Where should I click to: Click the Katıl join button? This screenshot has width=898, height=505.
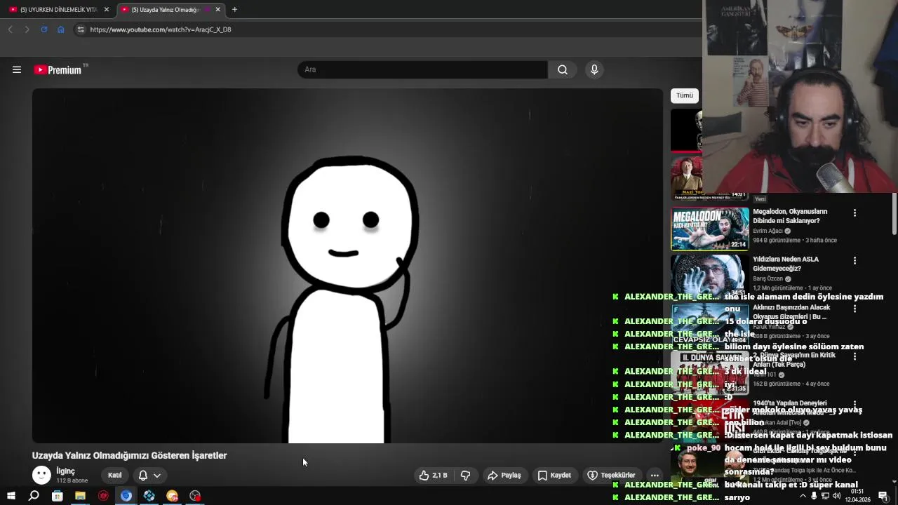[x=114, y=476]
